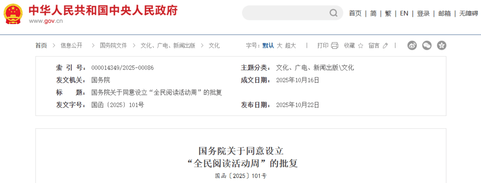This screenshot has height=183, width=481.
Task: Go to 国务院文件 in breadcrumb
Action: point(113,45)
